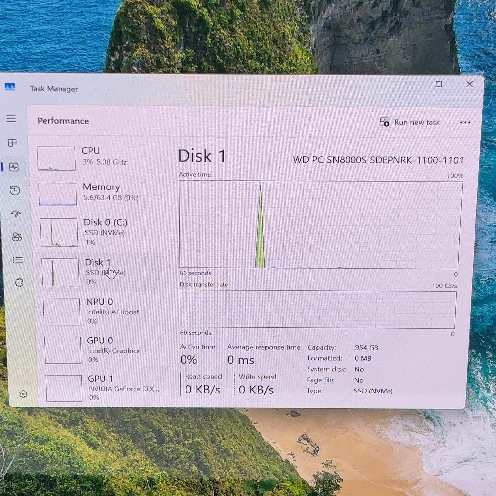Click the Capacity 954 GB value
The image size is (496, 496).
click(366, 348)
